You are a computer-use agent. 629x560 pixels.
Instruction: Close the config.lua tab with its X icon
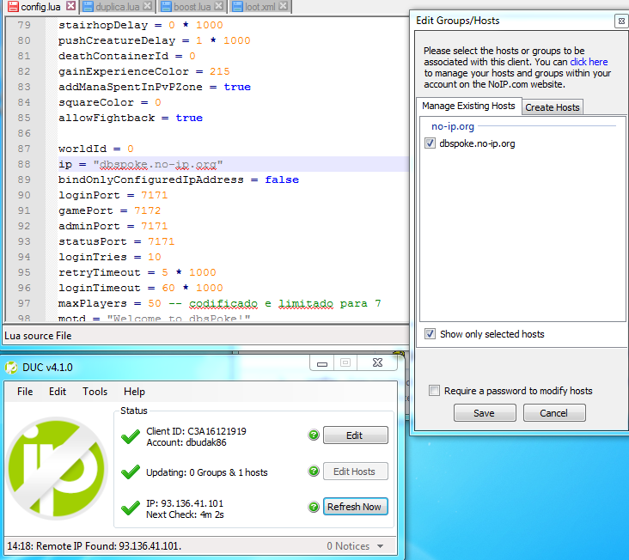[x=71, y=6]
